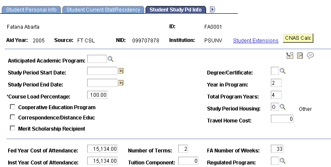This screenshot has height=167, width=331.
Task: Click the checklist notepad icon
Action: (x=300, y=55)
